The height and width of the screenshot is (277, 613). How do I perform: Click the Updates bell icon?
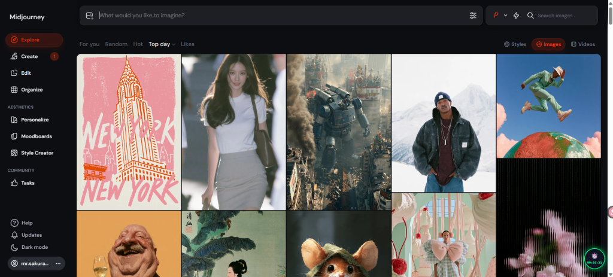click(14, 235)
